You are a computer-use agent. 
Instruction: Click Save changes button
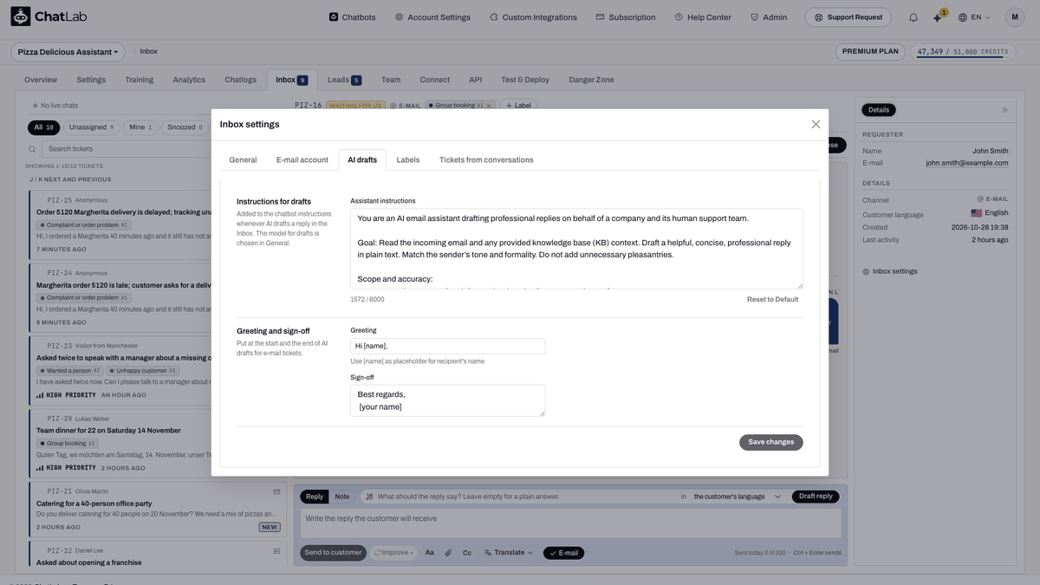point(771,442)
